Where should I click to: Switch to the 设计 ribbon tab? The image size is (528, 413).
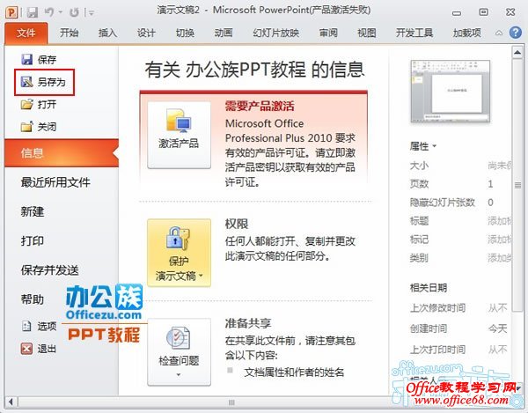[x=146, y=33]
